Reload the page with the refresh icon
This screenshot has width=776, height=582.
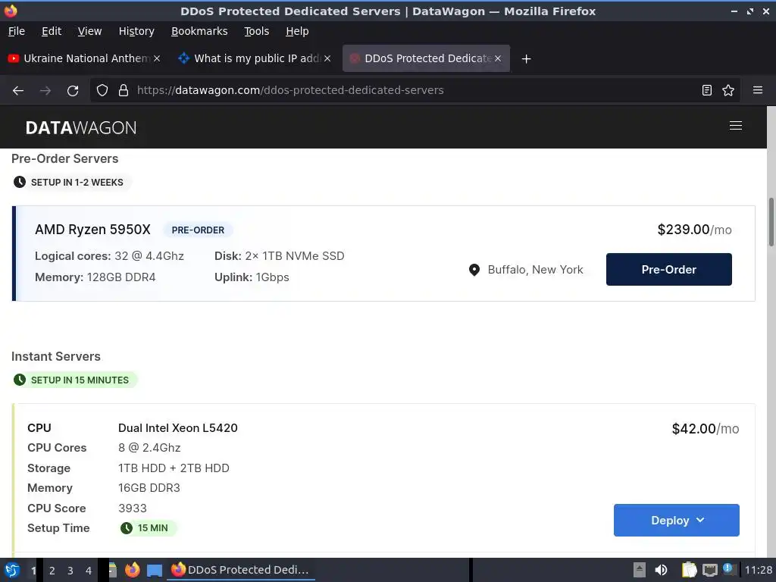coord(73,91)
